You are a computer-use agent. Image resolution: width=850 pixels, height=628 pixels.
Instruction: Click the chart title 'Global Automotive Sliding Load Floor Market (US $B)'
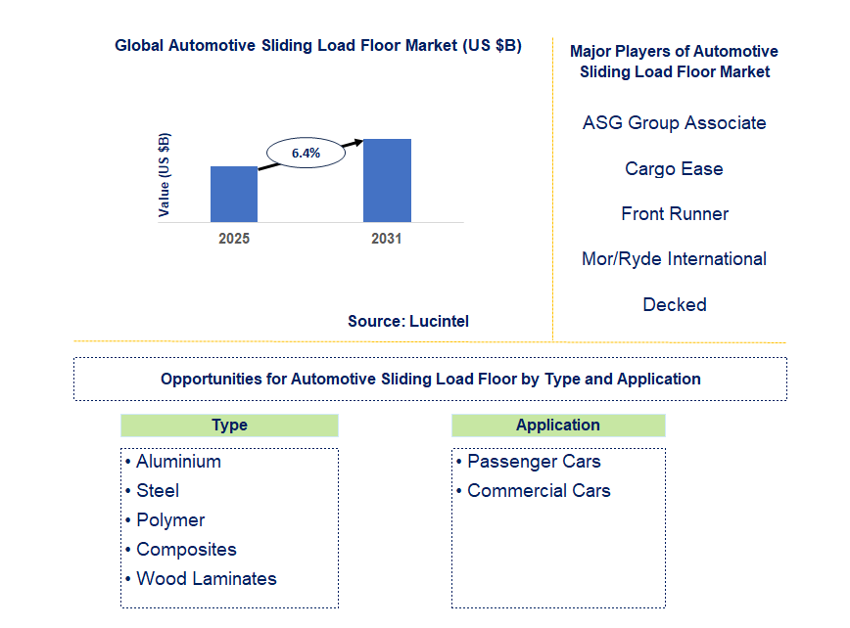click(318, 45)
